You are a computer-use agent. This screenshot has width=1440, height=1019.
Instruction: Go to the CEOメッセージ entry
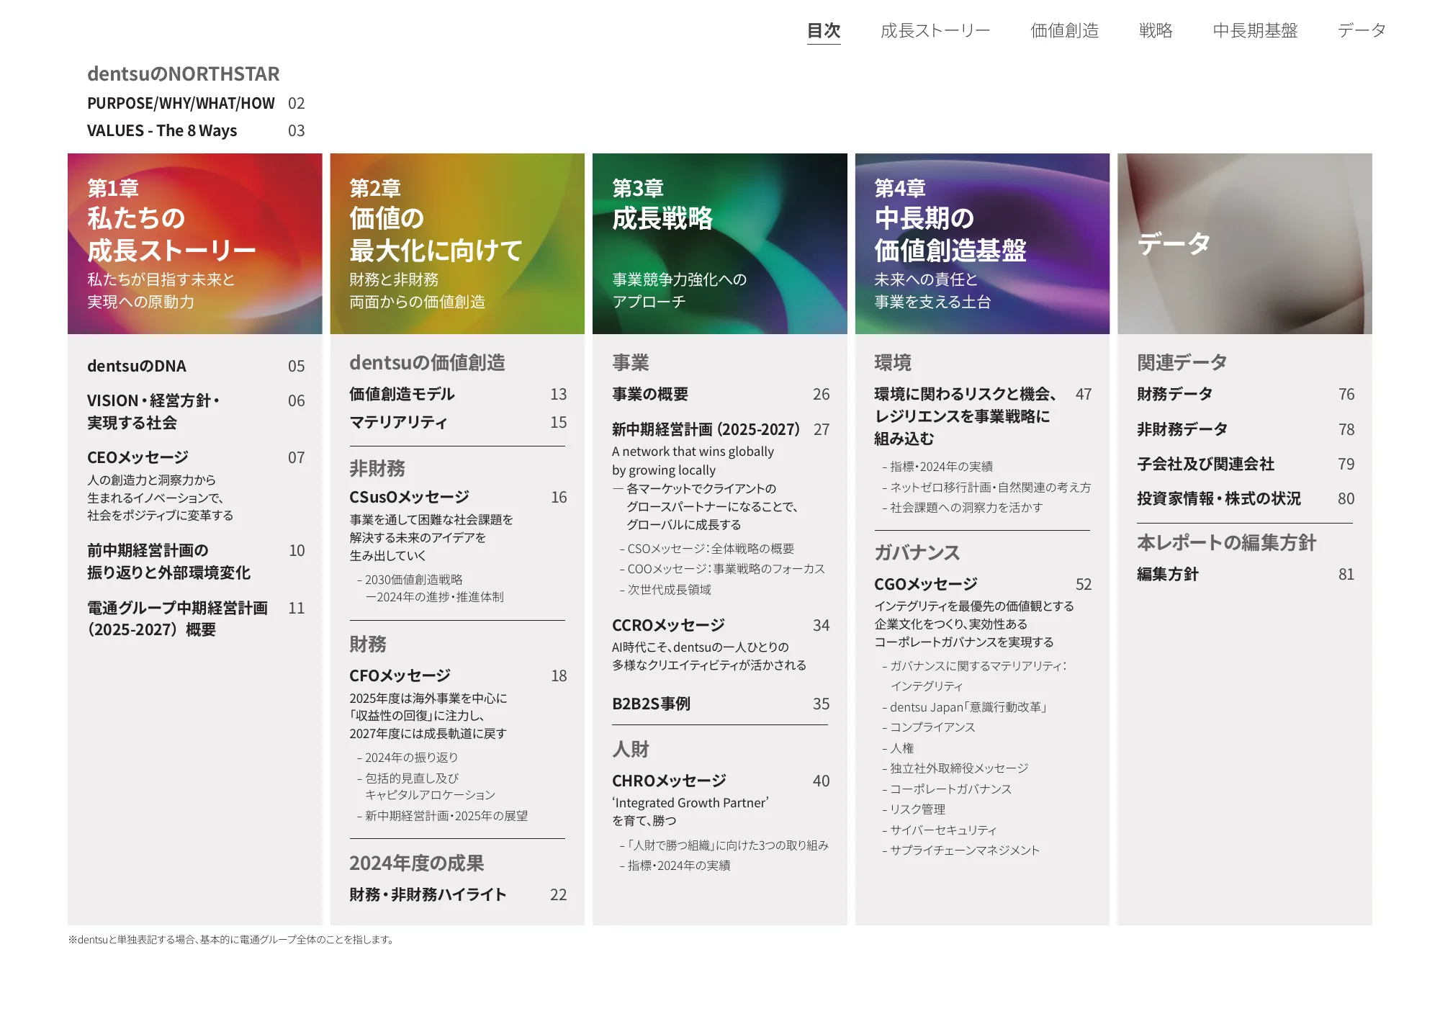(x=138, y=457)
